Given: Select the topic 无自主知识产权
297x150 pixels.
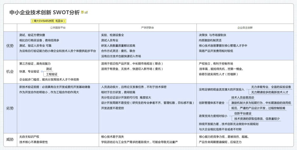Looking at the screenshot, I should pos(29,136).
